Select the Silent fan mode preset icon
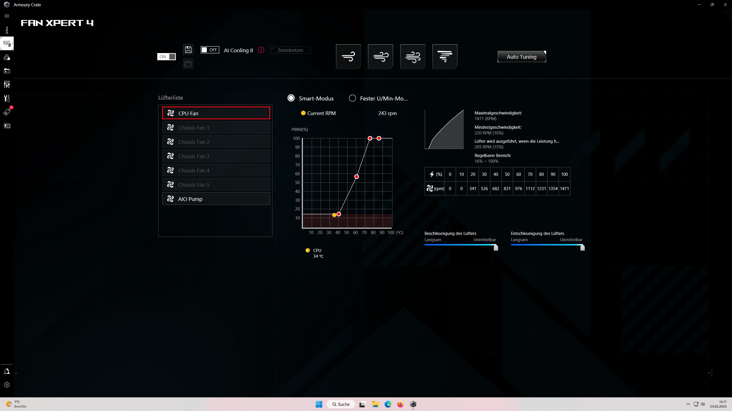This screenshot has height=411, width=732. (348, 57)
